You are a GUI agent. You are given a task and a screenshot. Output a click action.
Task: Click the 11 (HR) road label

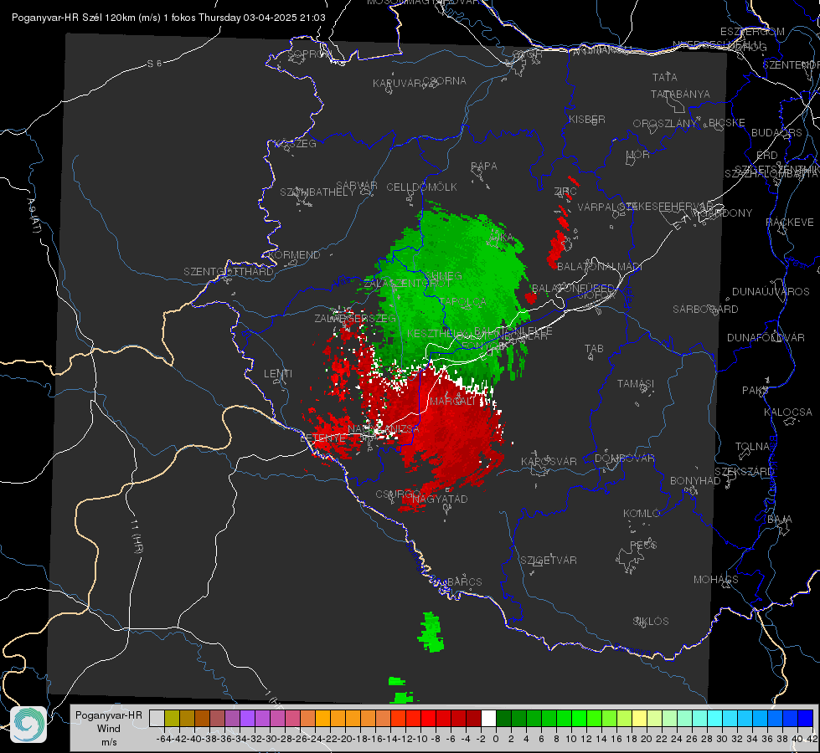(137, 536)
